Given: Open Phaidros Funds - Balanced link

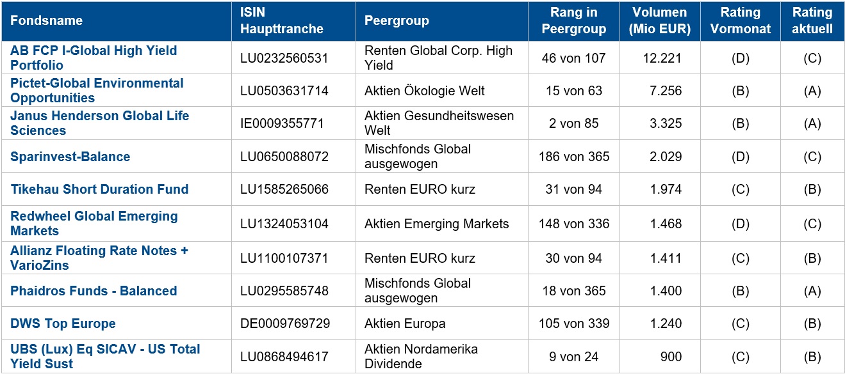Looking at the screenshot, I should tap(94, 291).
